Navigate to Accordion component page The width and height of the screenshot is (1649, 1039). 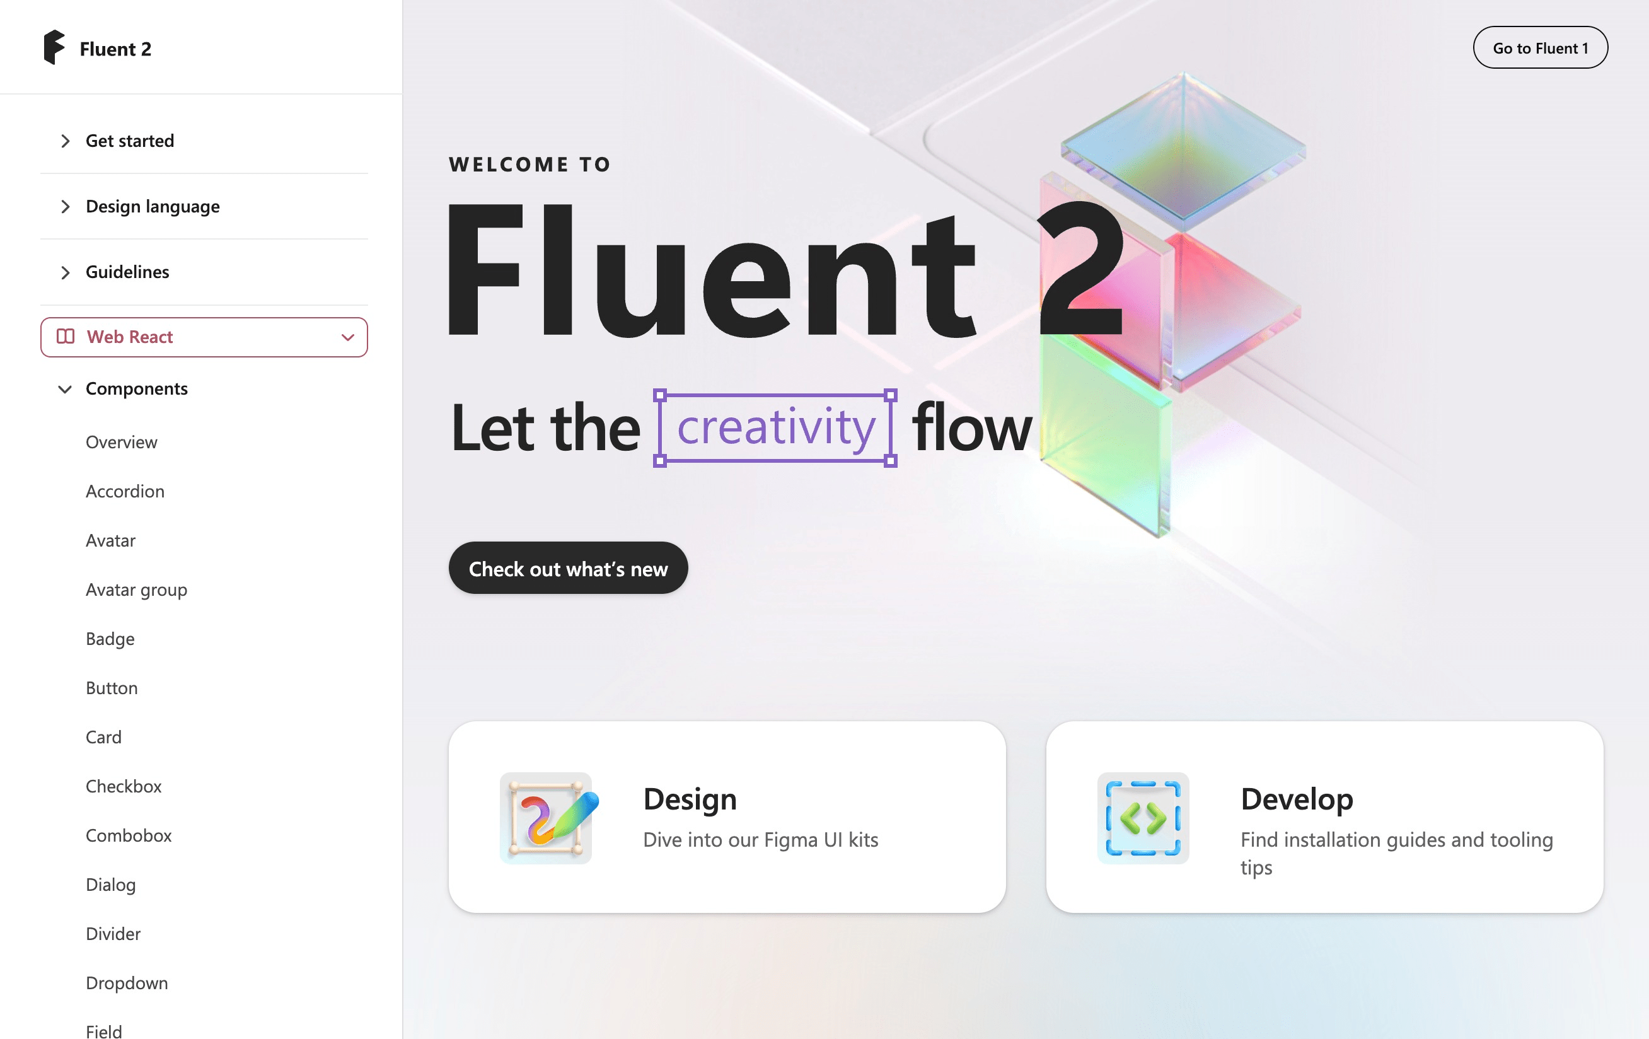(124, 490)
